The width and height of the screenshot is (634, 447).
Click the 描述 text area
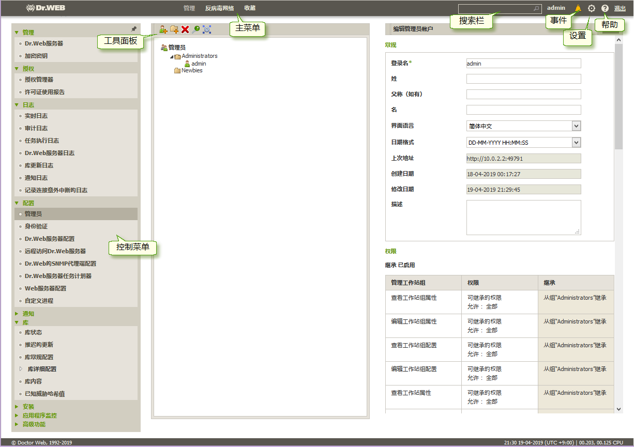click(523, 218)
